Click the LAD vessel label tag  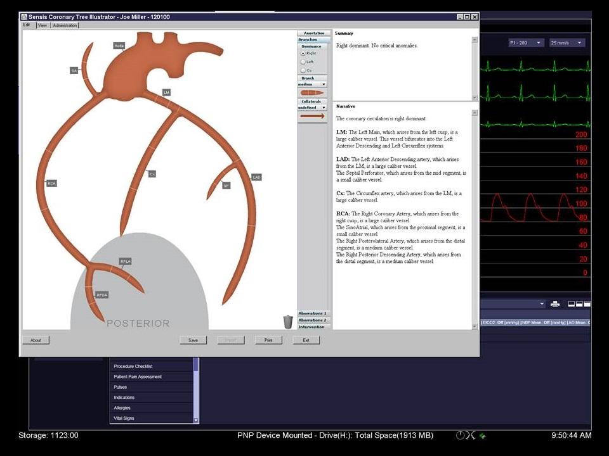[256, 177]
